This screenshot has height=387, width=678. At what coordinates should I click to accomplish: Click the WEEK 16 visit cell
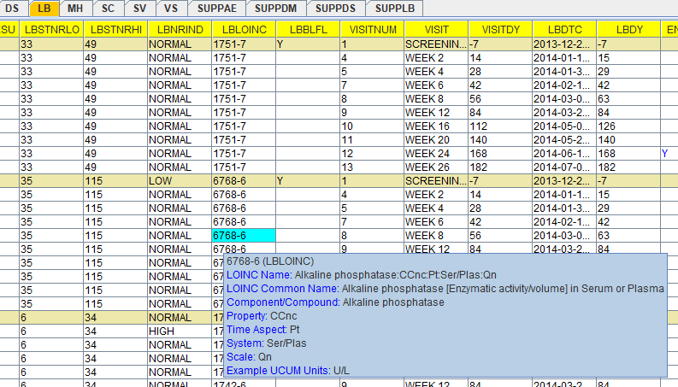(x=435, y=126)
